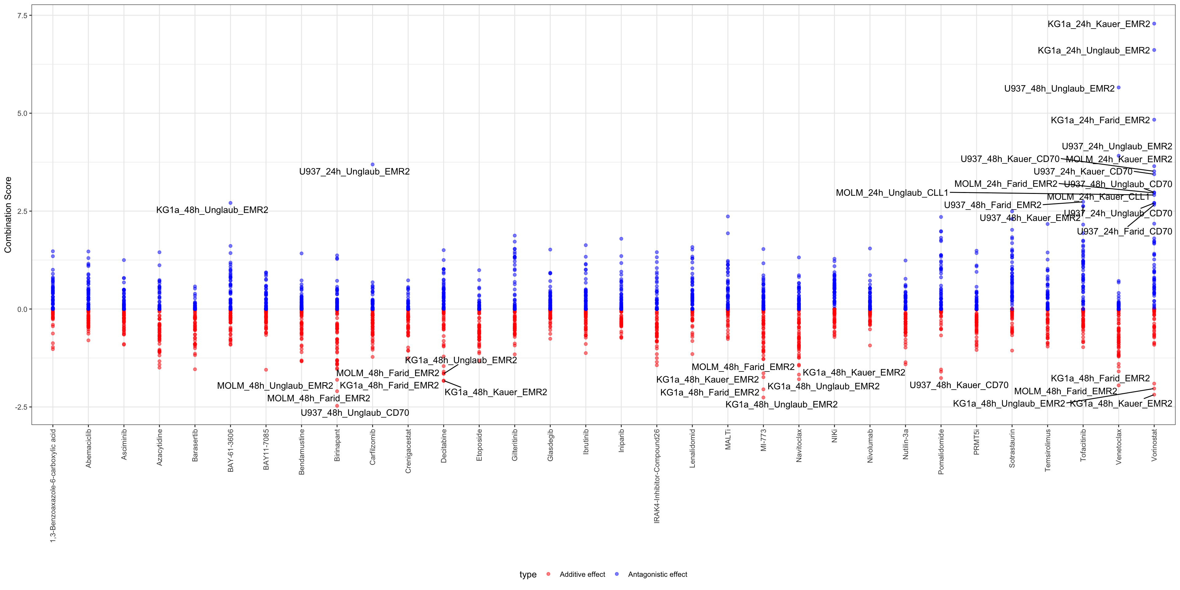Click the Combination Score y-axis title

click(x=8, y=215)
